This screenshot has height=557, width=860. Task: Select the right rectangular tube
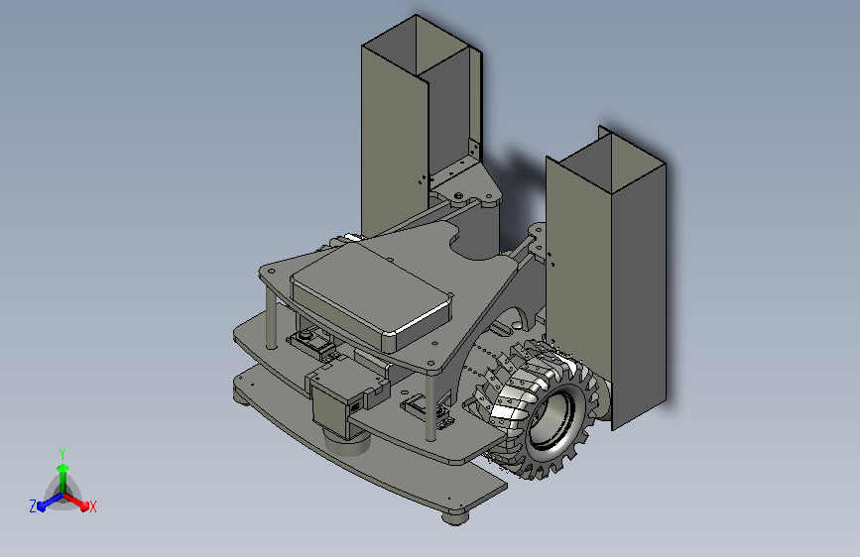tap(606, 279)
